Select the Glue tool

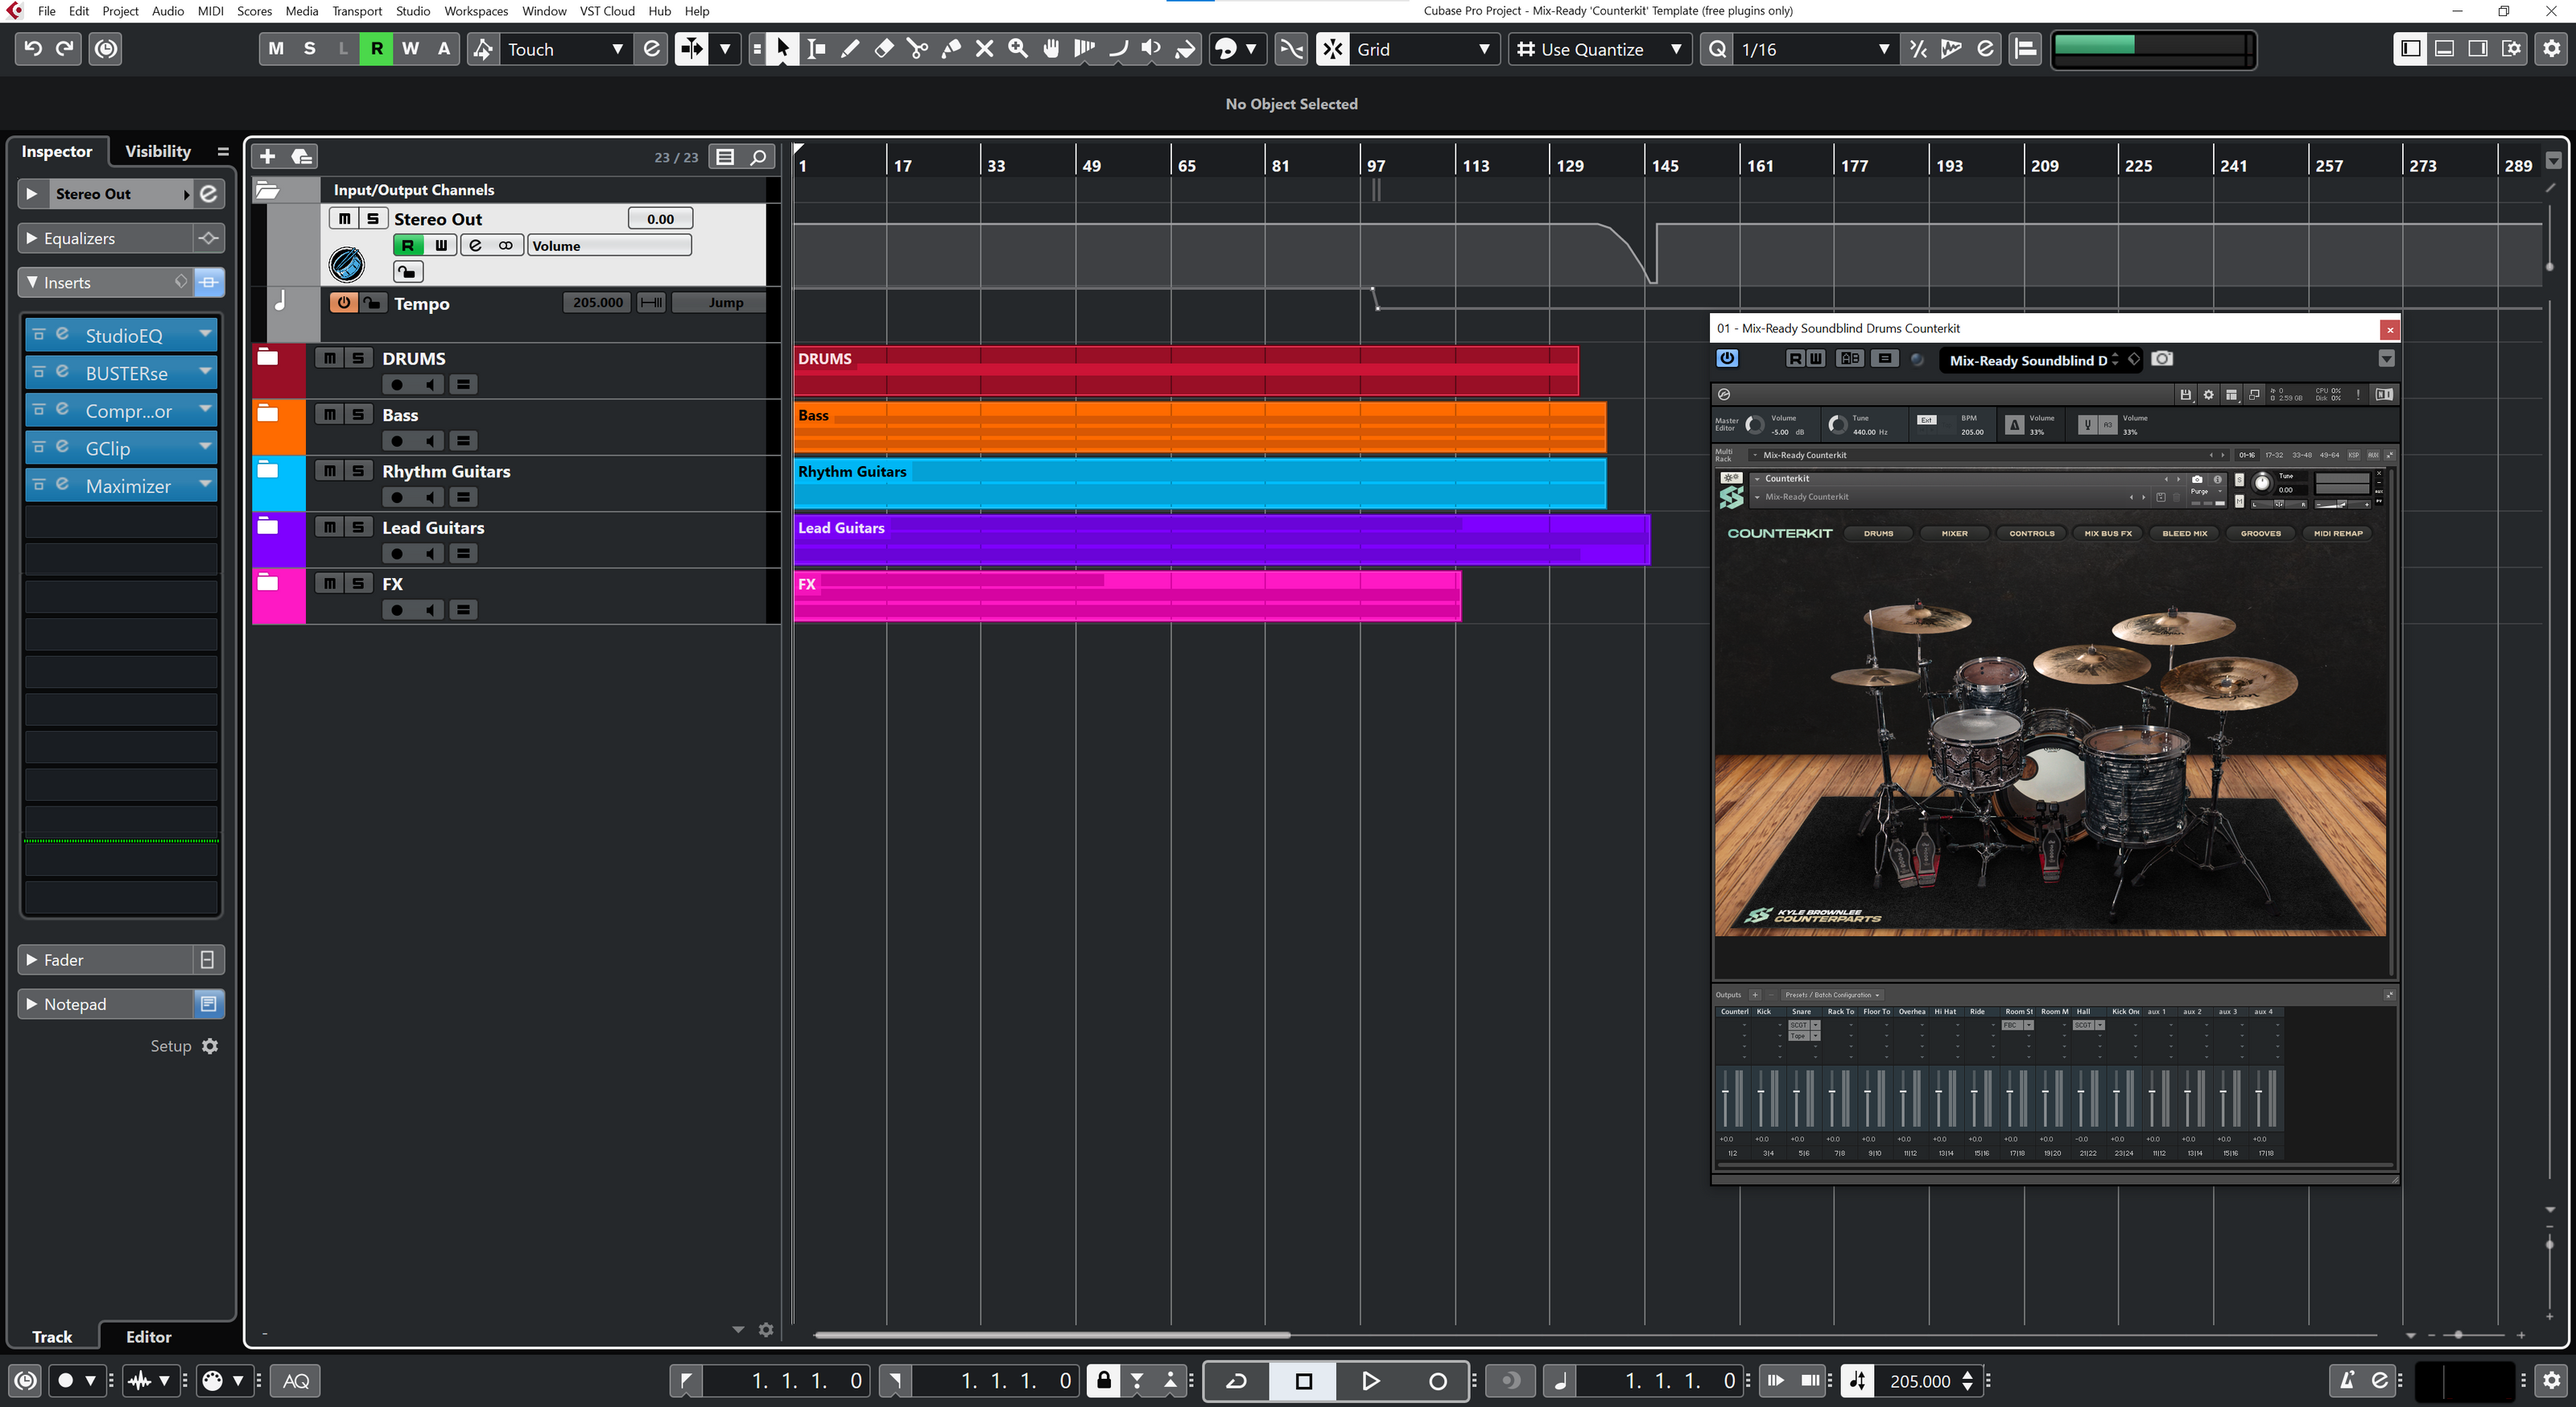(x=950, y=48)
